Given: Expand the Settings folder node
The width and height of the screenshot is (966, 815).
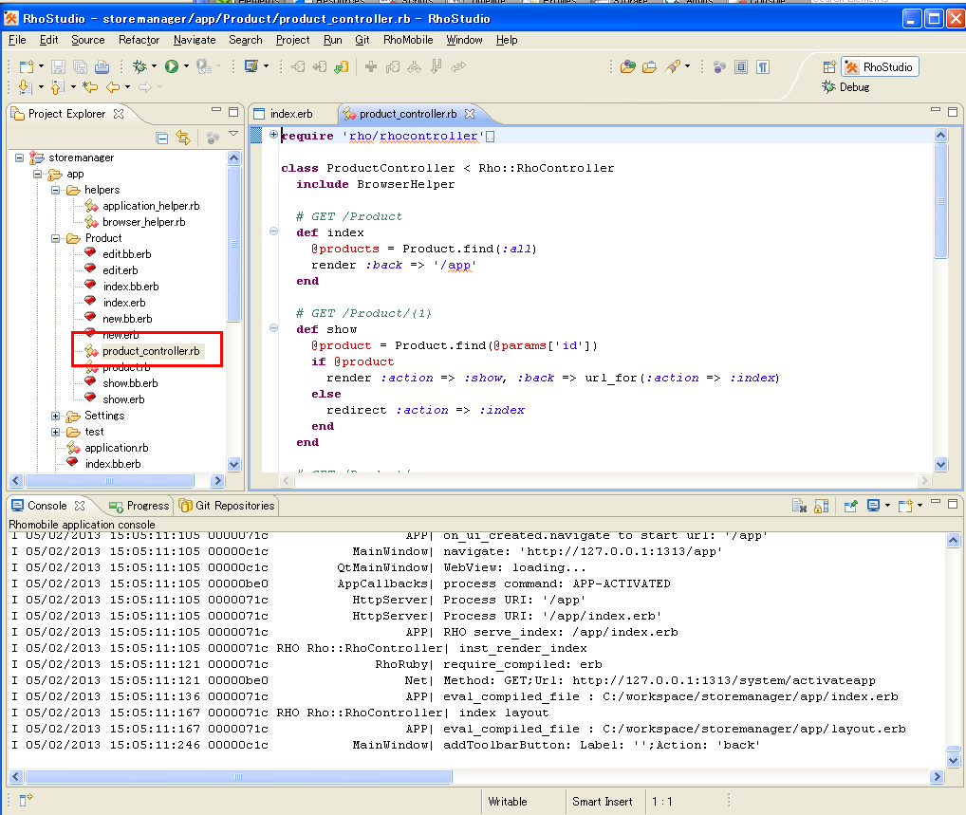Looking at the screenshot, I should [55, 416].
